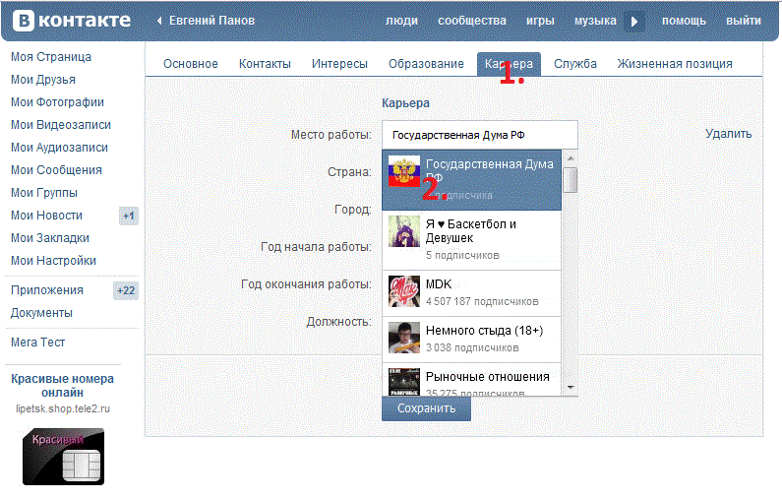
Task: Open Мои Настройки in sidebar
Action: [x=53, y=261]
